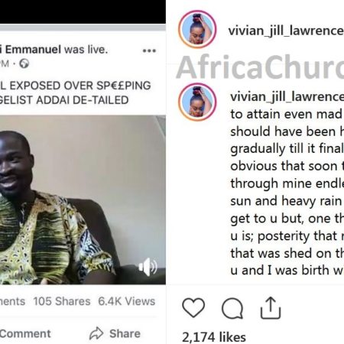Click the Comment button
344x344 pixels.
coord(25,333)
